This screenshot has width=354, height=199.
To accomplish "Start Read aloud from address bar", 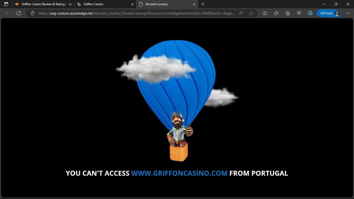I will [241, 13].
